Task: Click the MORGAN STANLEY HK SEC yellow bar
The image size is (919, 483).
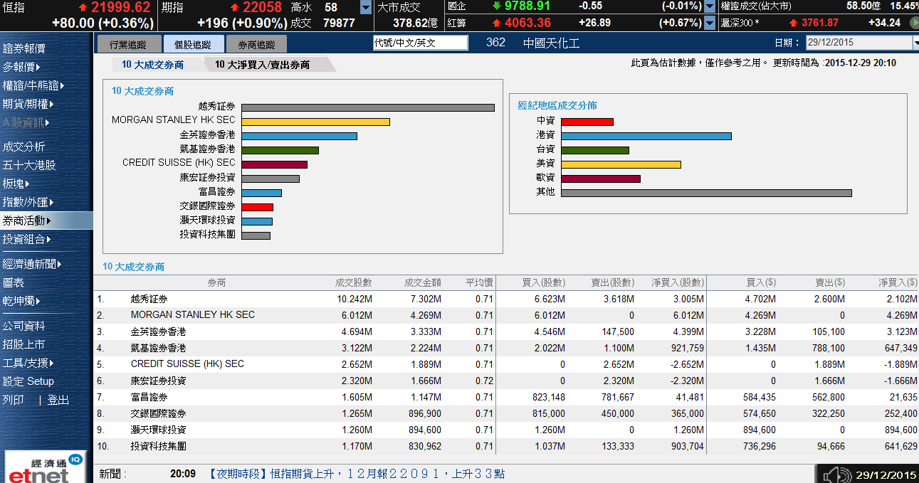Action: 315,122
